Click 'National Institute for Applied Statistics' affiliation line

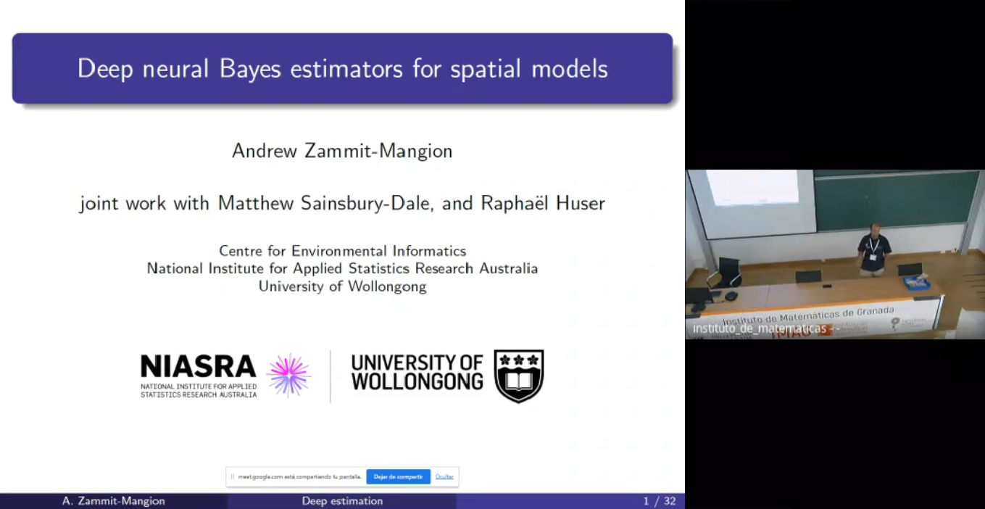342,268
